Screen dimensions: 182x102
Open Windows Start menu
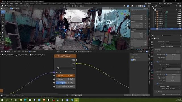(2, 100)
